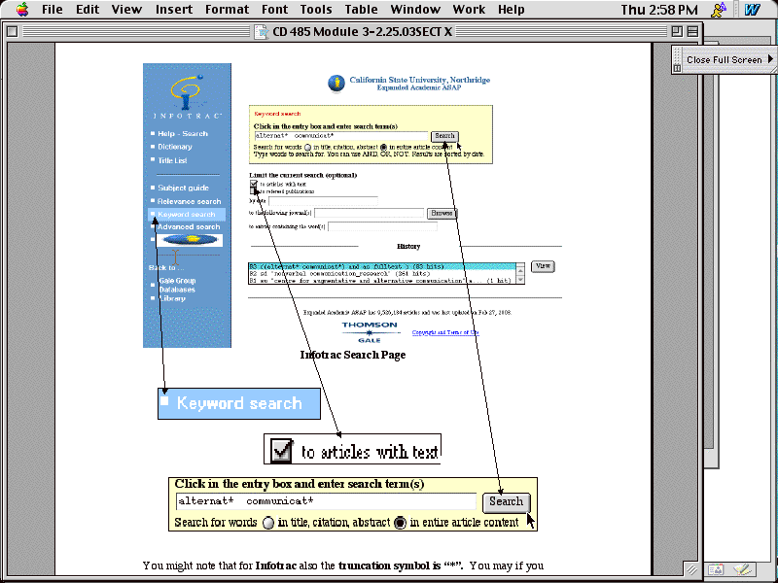The image size is (778, 583).
Task: Select the small 'in title, citation, abstract' radio button
Action: pos(307,148)
